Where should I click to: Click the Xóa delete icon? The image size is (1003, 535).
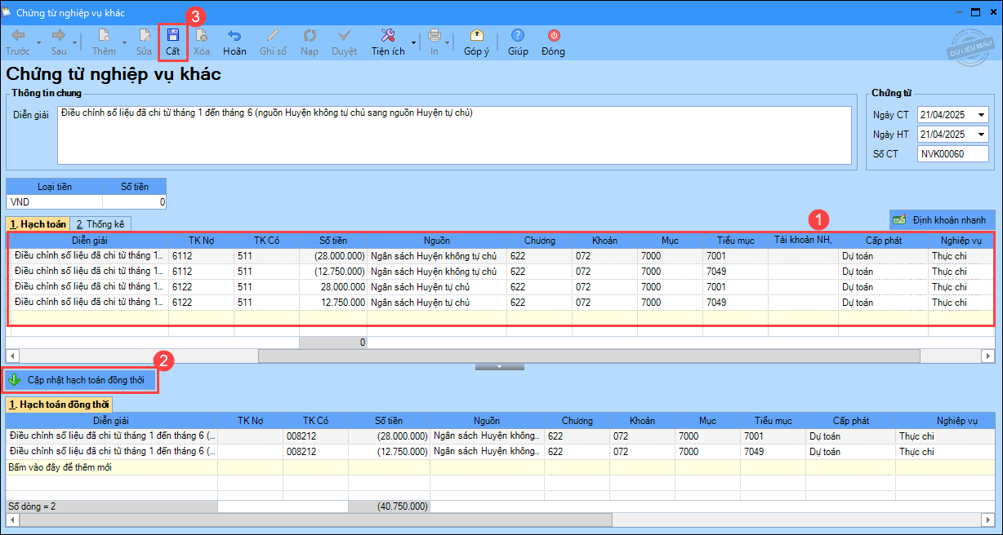pyautogui.click(x=201, y=36)
